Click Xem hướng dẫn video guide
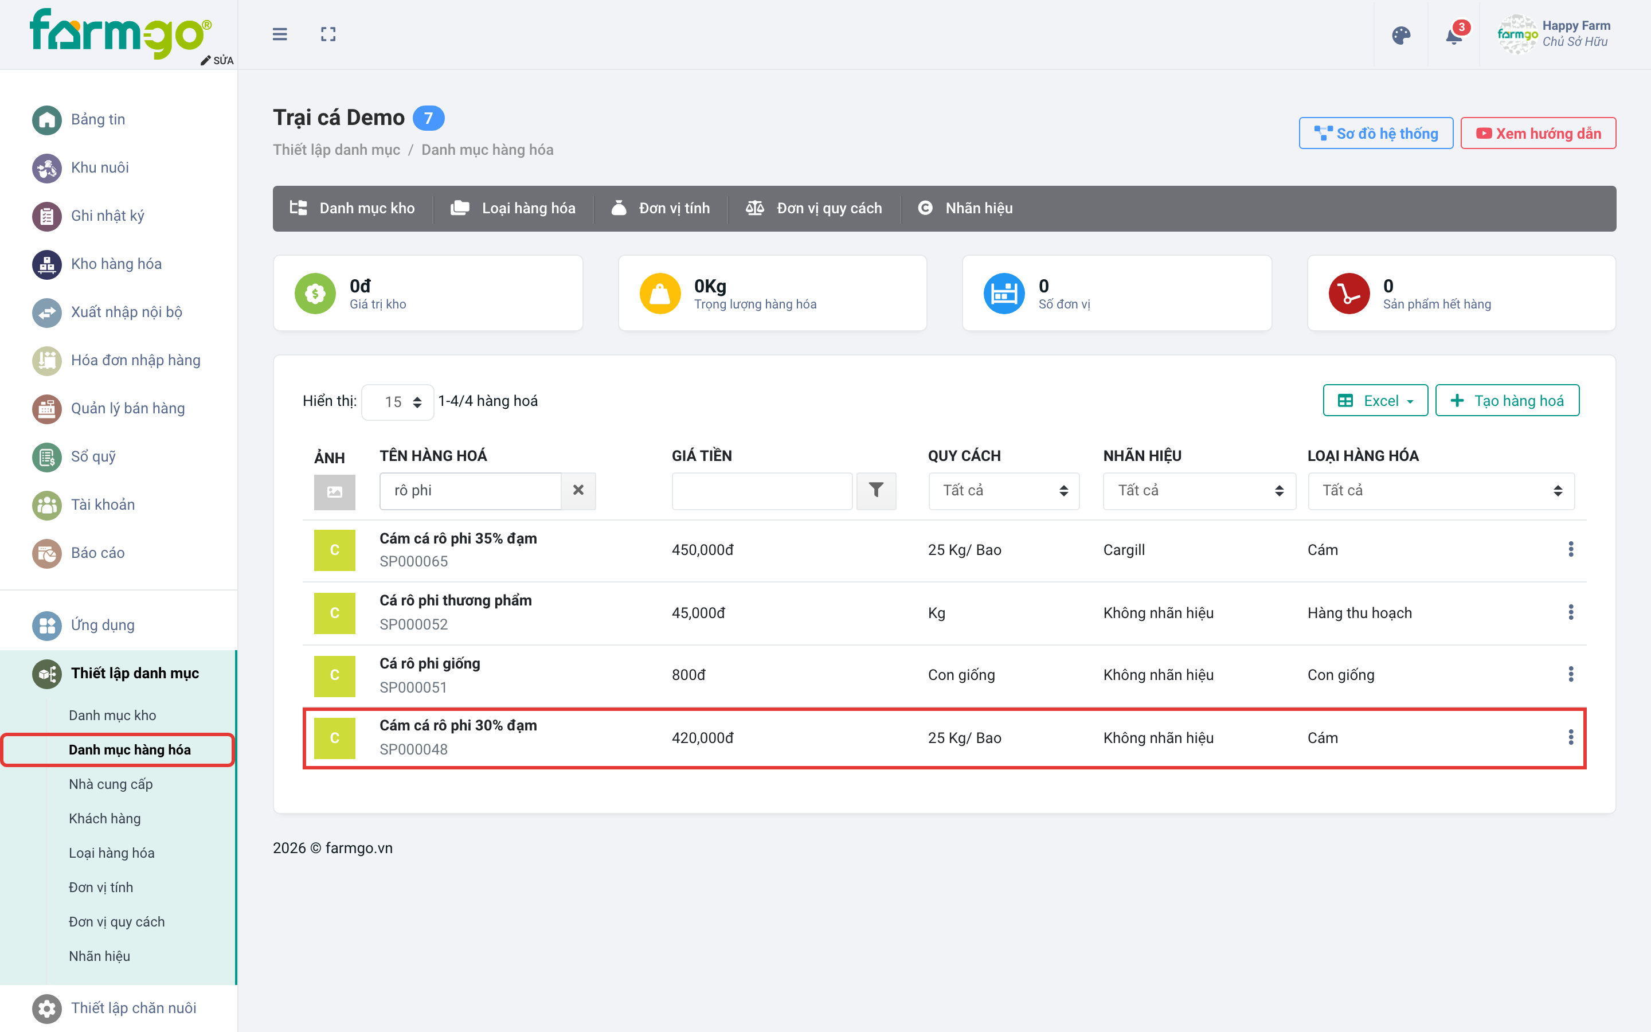 1539,133
